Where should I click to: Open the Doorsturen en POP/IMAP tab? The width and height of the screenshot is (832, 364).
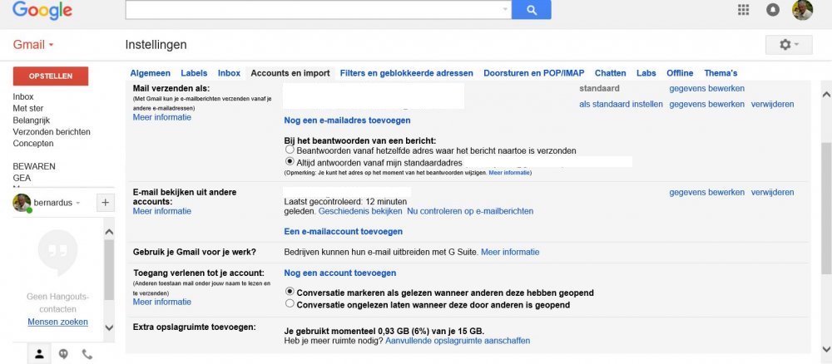point(534,73)
